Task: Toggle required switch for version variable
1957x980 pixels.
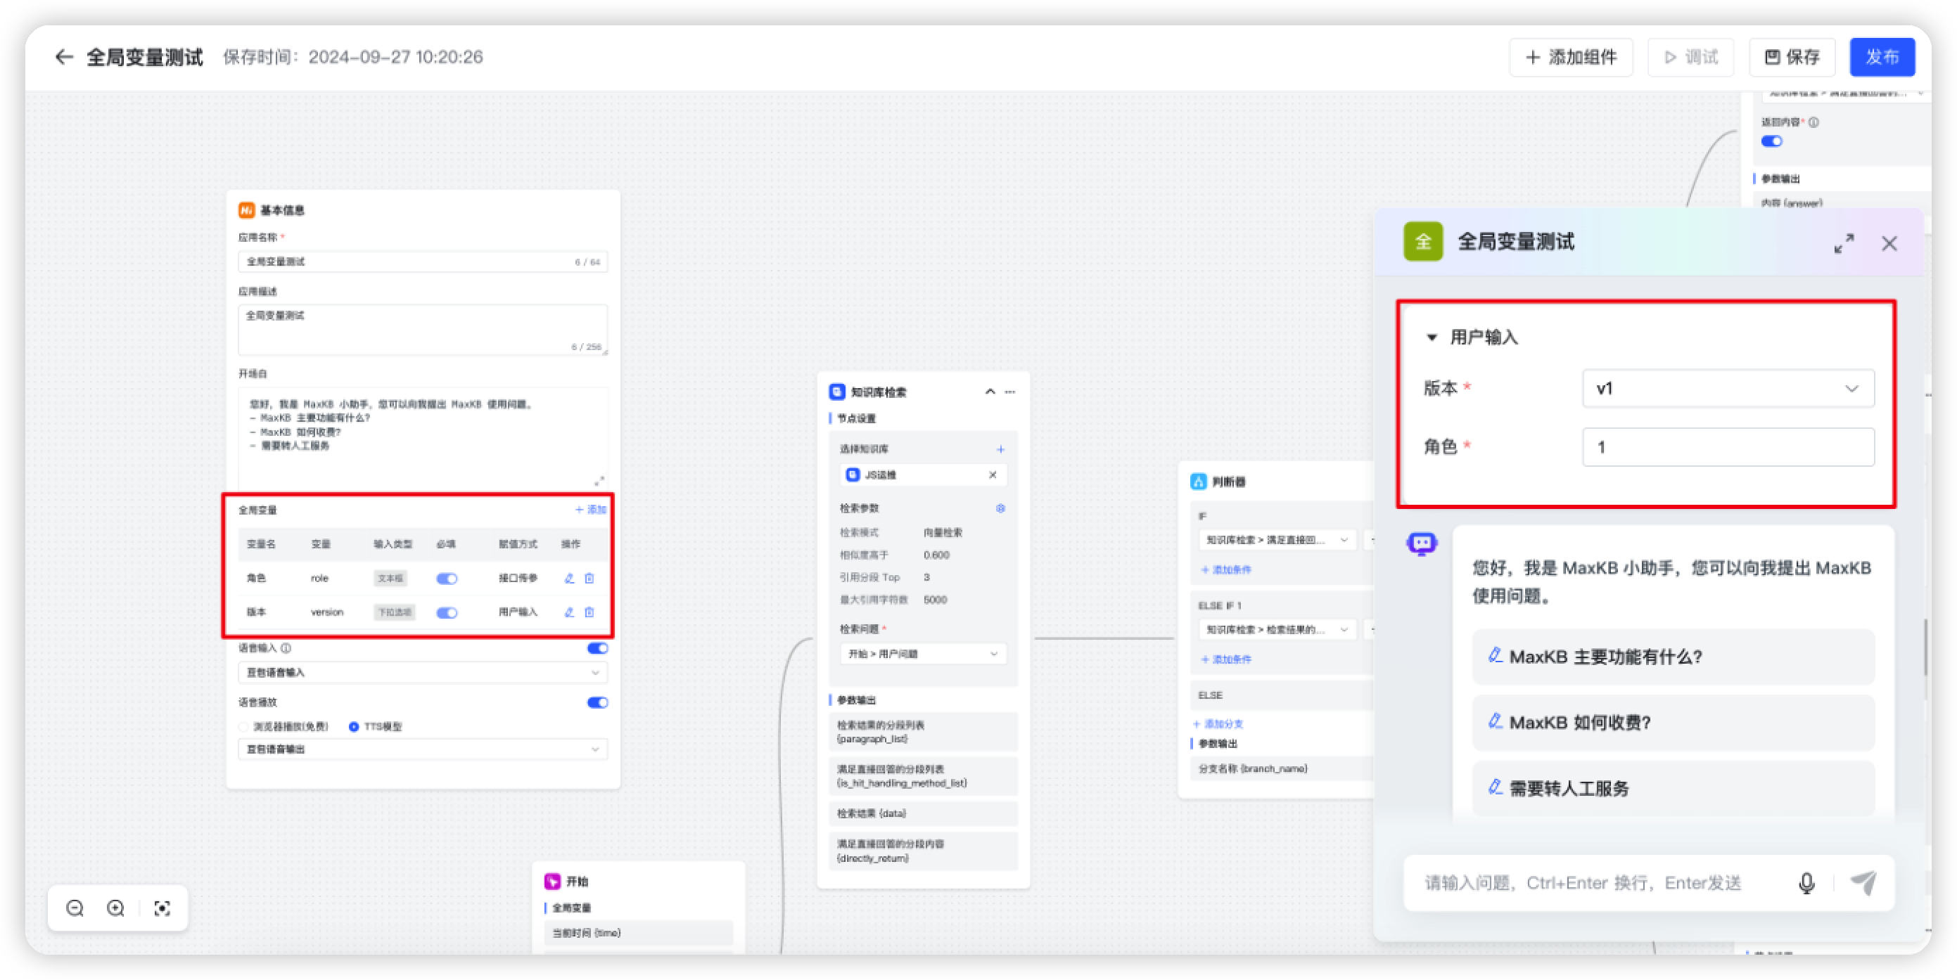Action: click(x=447, y=612)
